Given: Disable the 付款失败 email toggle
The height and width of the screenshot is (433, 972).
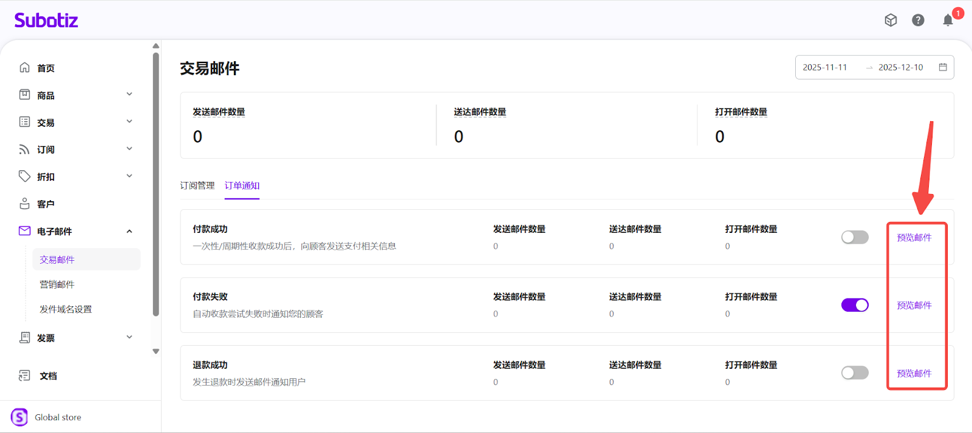Looking at the screenshot, I should 855,305.
